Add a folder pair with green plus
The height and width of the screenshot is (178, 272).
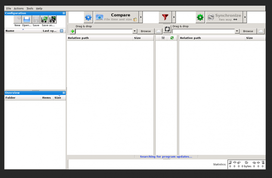pyautogui.click(x=73, y=31)
